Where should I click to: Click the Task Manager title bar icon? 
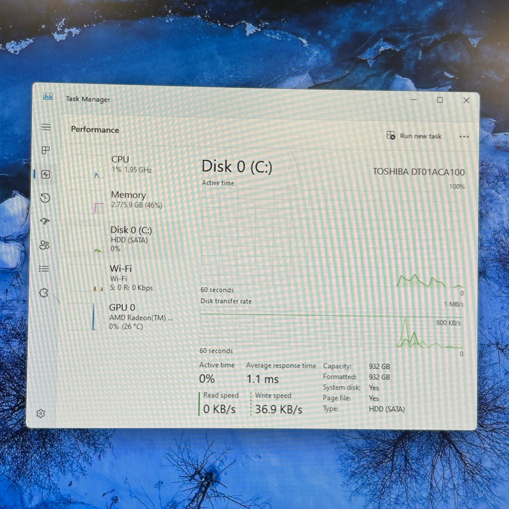tap(48, 97)
